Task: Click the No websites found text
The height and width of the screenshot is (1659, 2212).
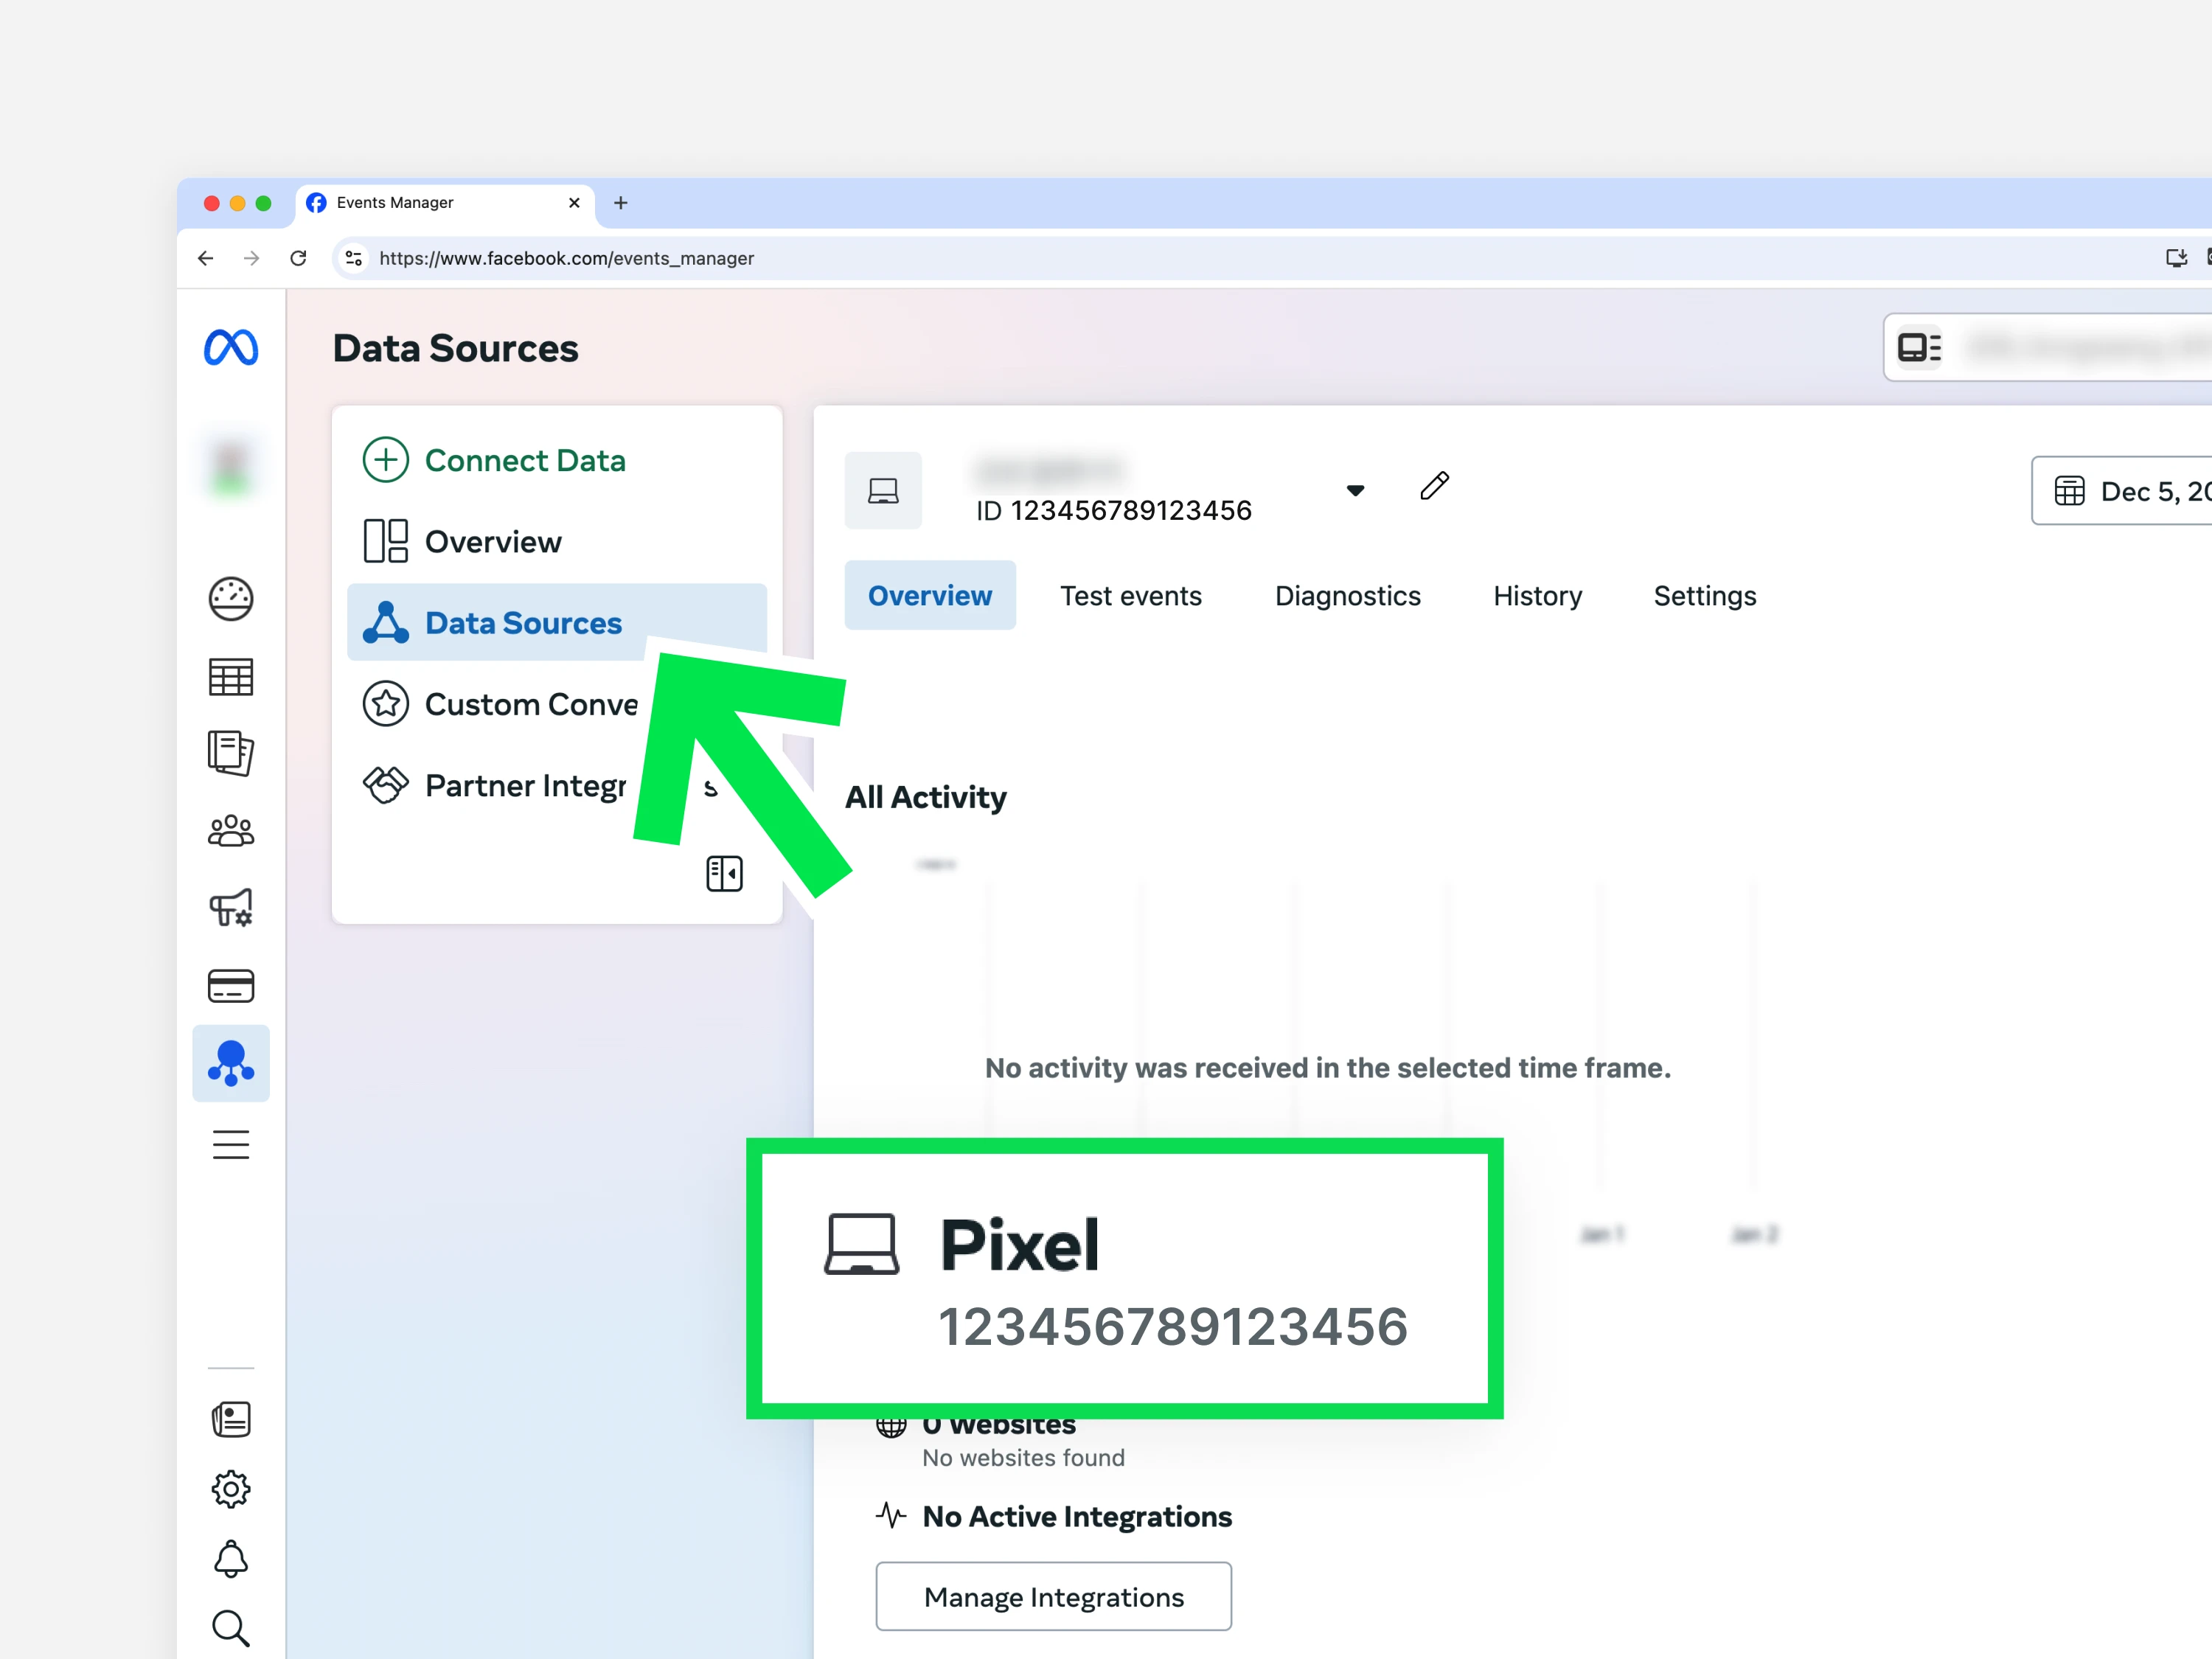Action: click(x=1023, y=1458)
